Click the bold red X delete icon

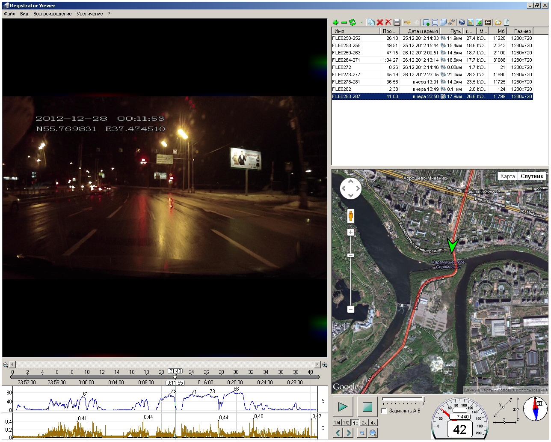[380, 22]
